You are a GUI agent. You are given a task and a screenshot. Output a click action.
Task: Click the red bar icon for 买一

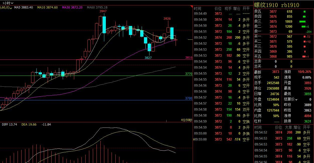coord(304,37)
